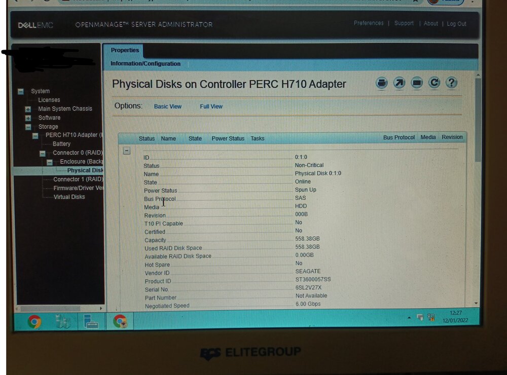Click the scroll down arrow on the page
507x375 pixels.
476,303
